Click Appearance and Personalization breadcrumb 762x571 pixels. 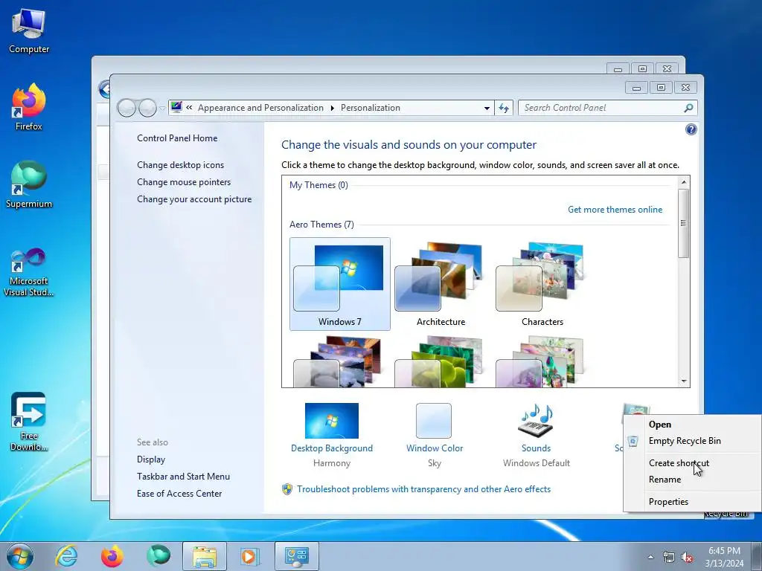(260, 108)
